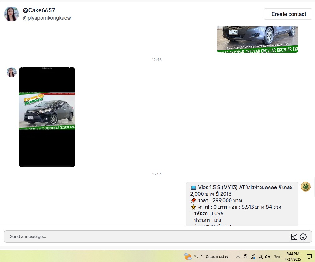315x262 pixels.
Task: Click the Meet Now camera tray icon
Action: [x=246, y=257]
